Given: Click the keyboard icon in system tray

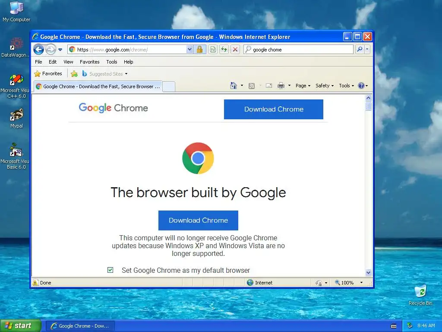Looking at the screenshot, I should click(394, 326).
